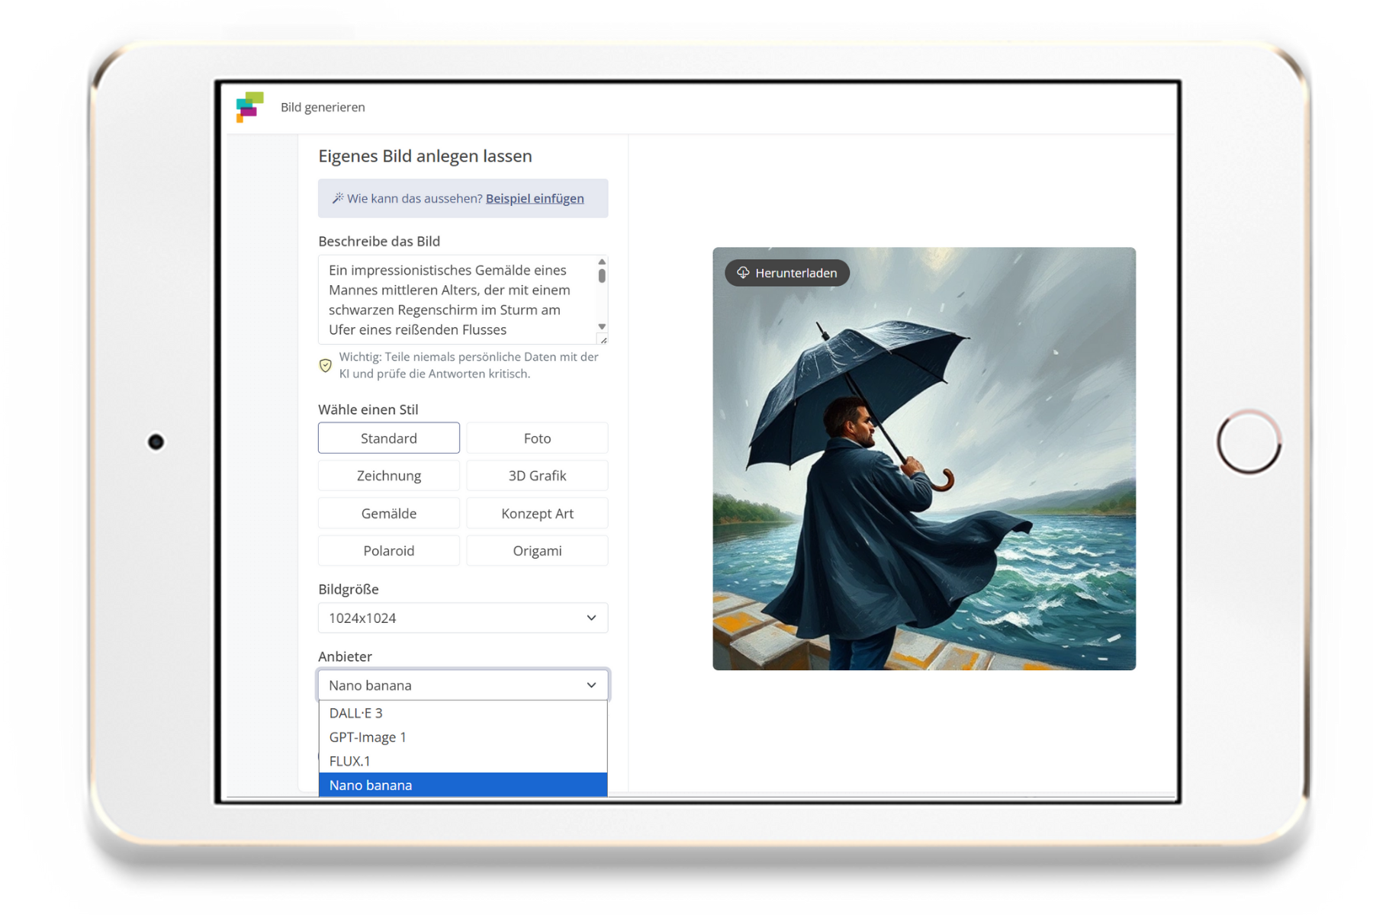The image size is (1373, 915).
Task: Pick the Gemälde style option
Action: 388,513
